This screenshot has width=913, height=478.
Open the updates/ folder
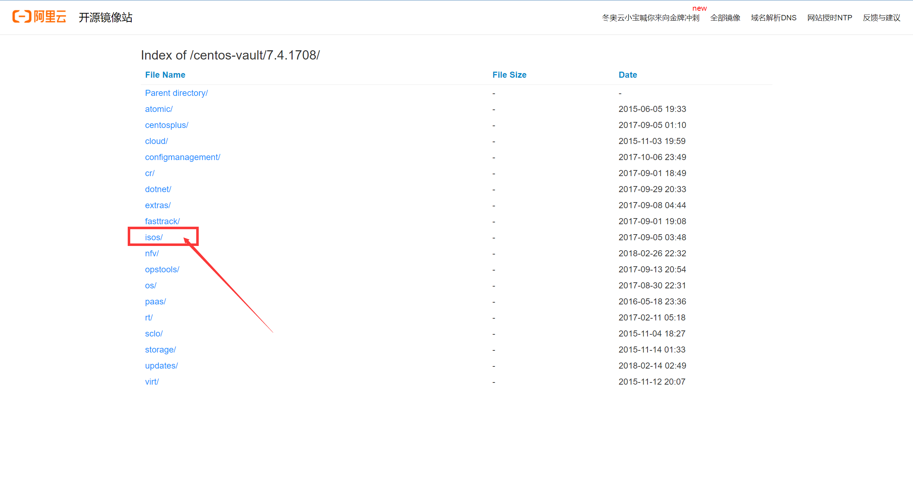pos(161,366)
